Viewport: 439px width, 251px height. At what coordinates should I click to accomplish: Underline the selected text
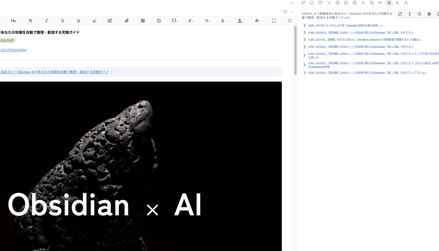click(78, 21)
